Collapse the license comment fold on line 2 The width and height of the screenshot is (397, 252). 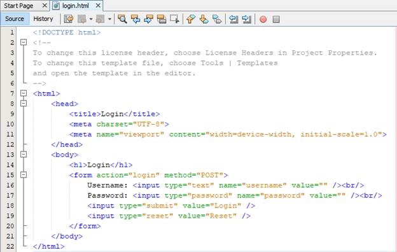click(x=24, y=42)
